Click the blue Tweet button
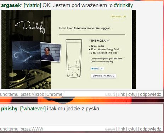164x133 pixels. (x=95, y=69)
